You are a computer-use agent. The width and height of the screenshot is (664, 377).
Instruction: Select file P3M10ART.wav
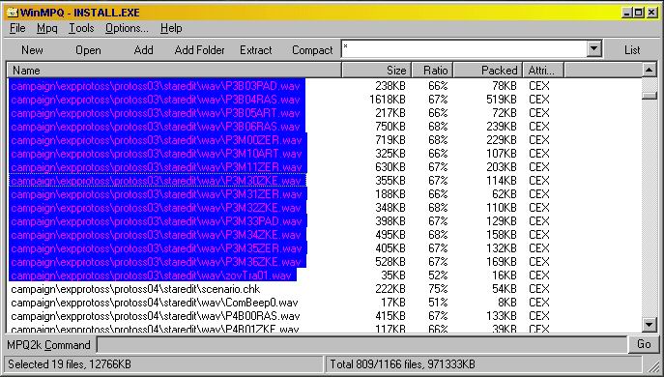158,154
